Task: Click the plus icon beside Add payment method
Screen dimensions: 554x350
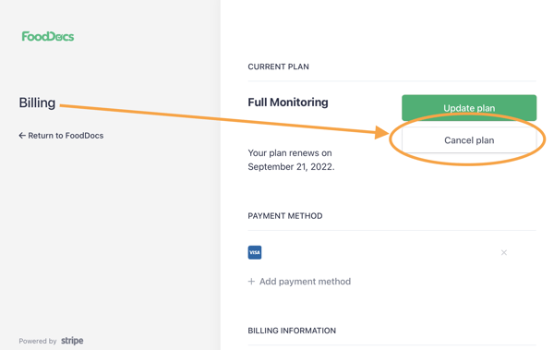Action: [x=251, y=282]
